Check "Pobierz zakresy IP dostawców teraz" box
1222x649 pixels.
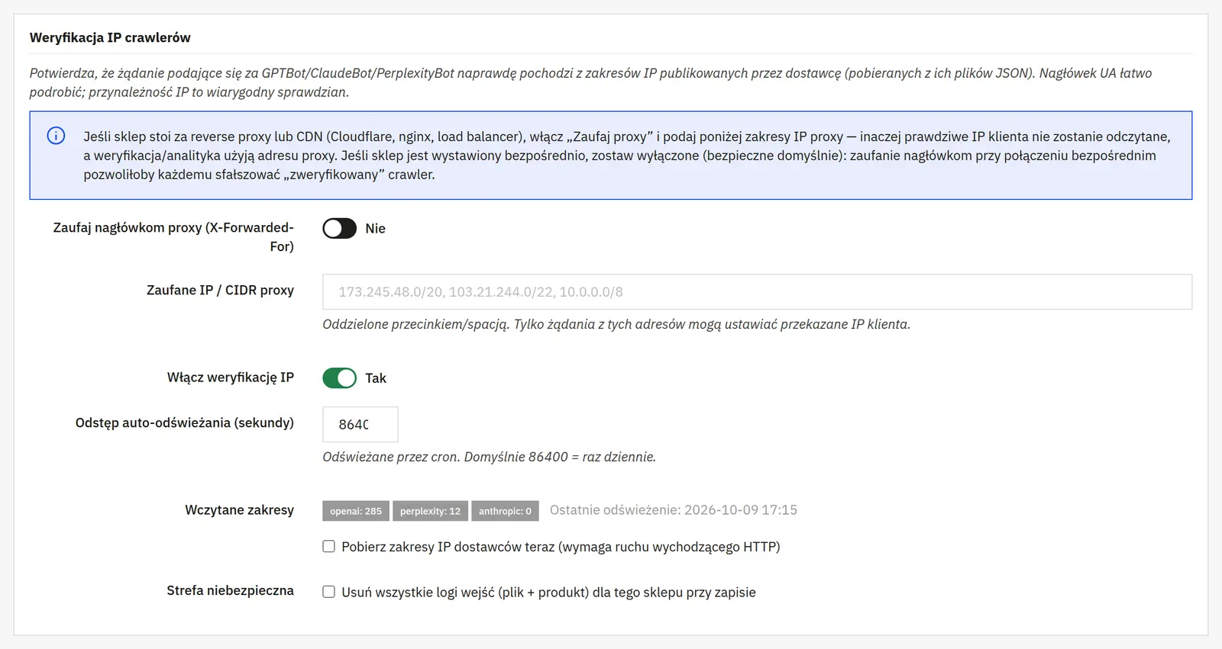pyautogui.click(x=328, y=547)
